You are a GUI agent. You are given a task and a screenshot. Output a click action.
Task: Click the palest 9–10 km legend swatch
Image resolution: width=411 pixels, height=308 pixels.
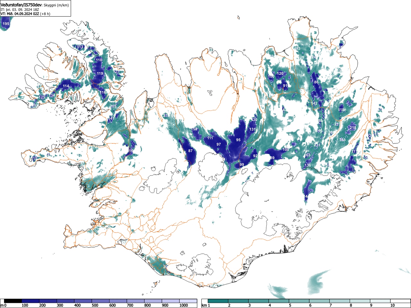(380, 301)
